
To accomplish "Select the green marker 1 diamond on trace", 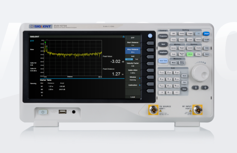I will click(x=45, y=42).
